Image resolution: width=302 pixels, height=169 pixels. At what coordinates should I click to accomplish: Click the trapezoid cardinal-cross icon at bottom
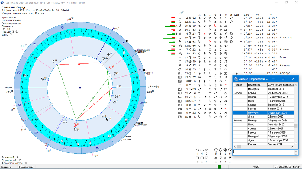tap(197, 150)
